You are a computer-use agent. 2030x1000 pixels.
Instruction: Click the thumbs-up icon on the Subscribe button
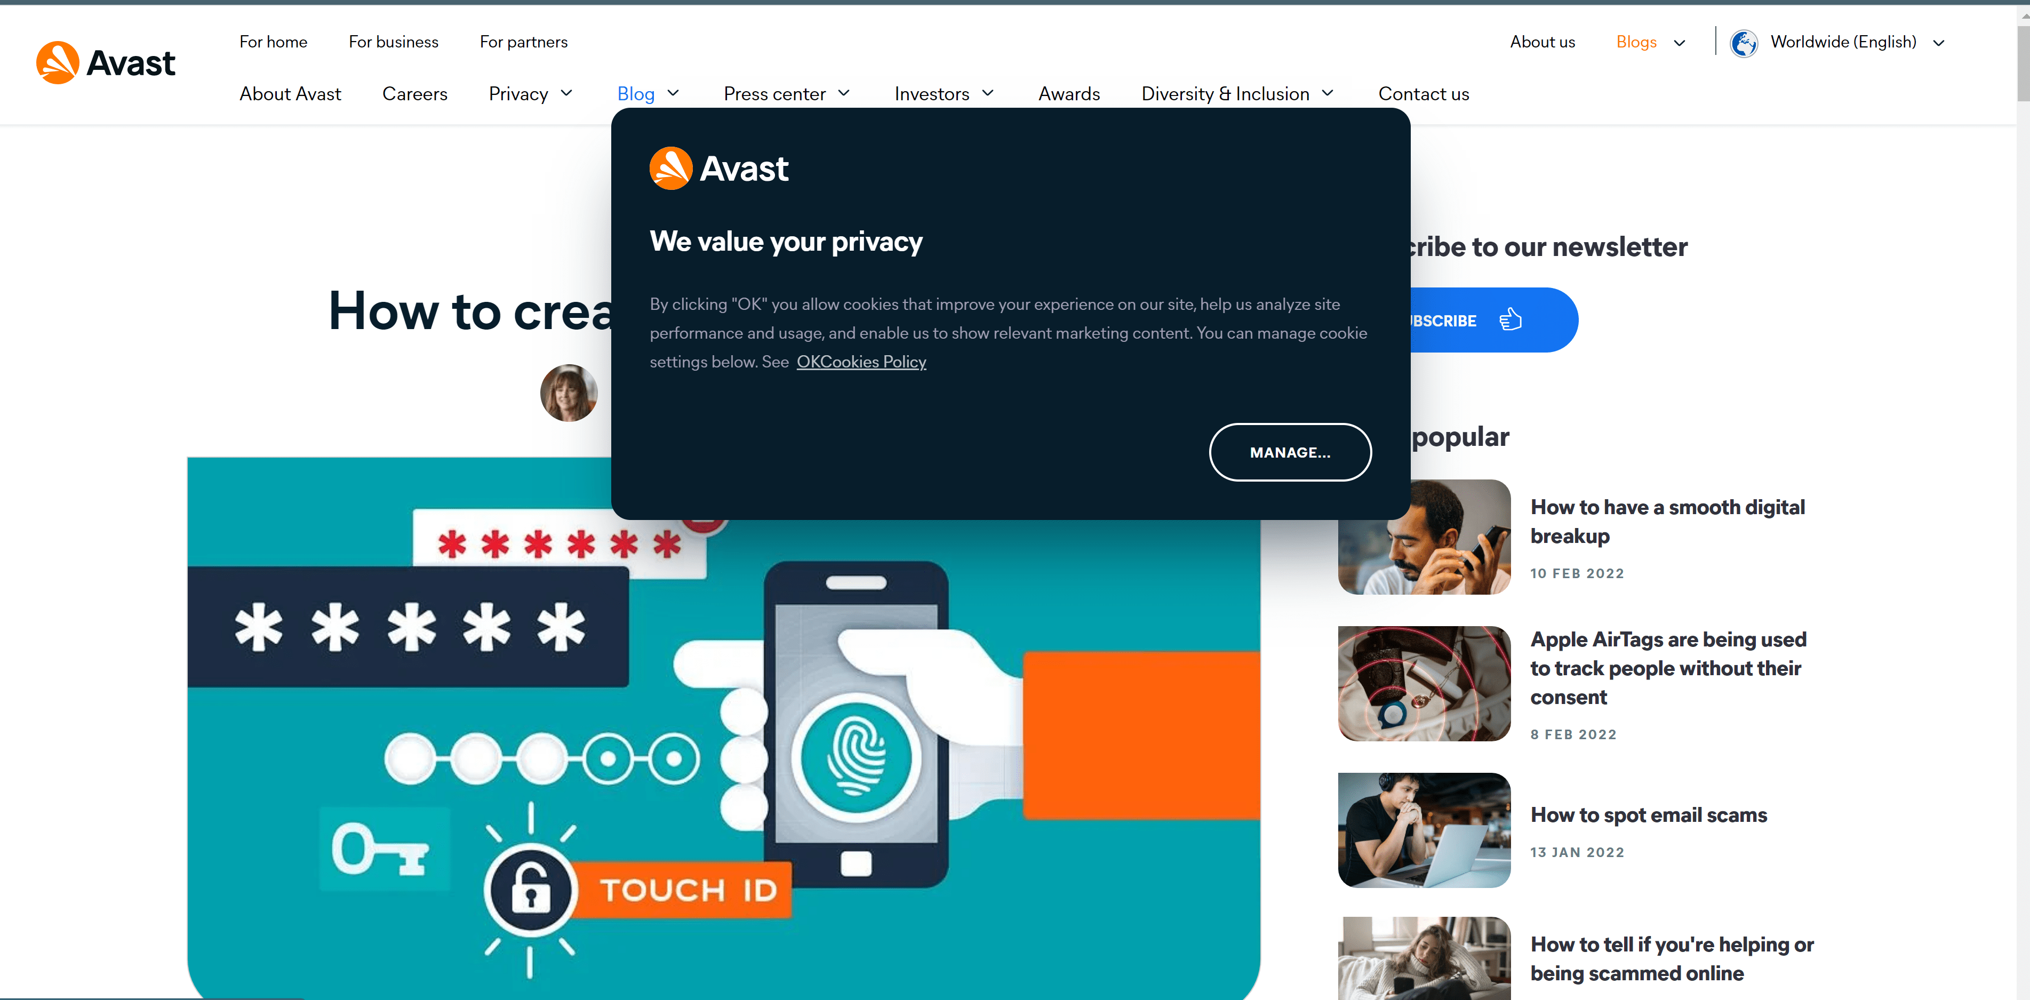click(1510, 320)
